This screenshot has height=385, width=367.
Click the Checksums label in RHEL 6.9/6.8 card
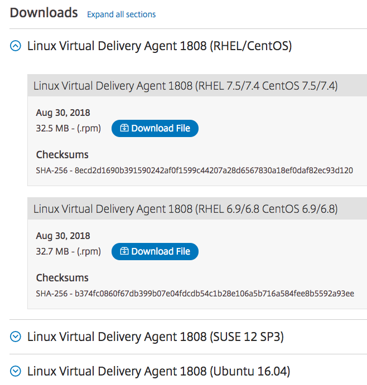coord(62,277)
